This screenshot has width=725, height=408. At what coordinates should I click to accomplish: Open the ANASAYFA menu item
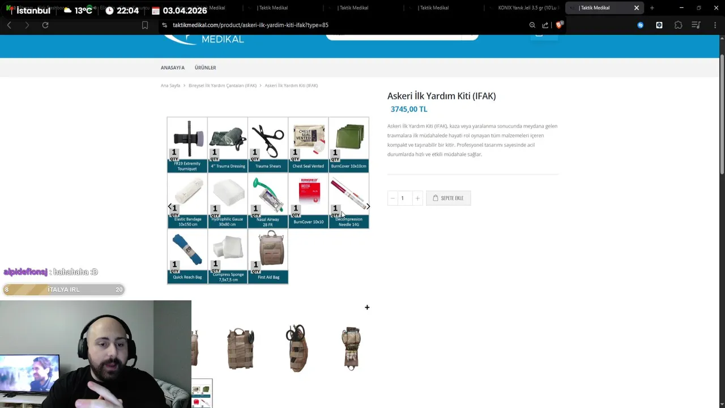[x=173, y=67]
